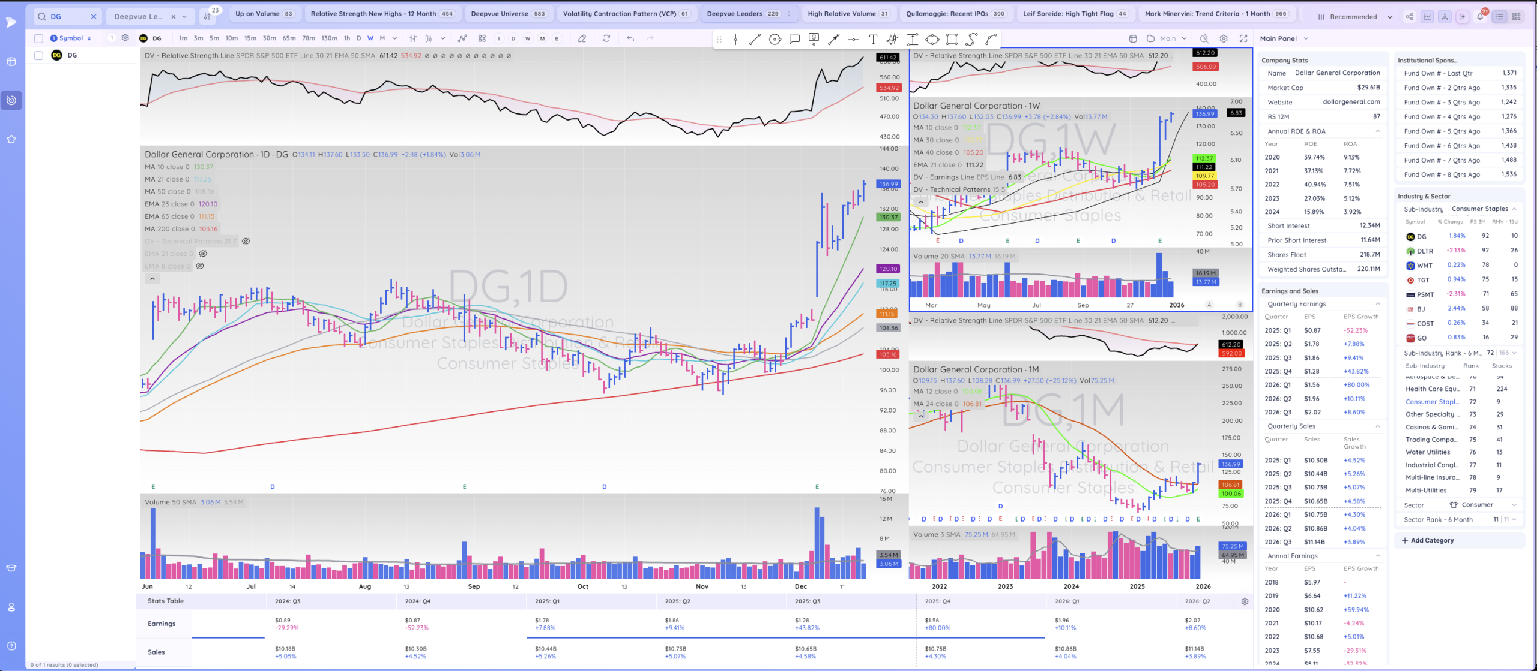This screenshot has height=671, width=1537.
Task: Show hidden EMA 21 close indicator
Action: click(203, 254)
